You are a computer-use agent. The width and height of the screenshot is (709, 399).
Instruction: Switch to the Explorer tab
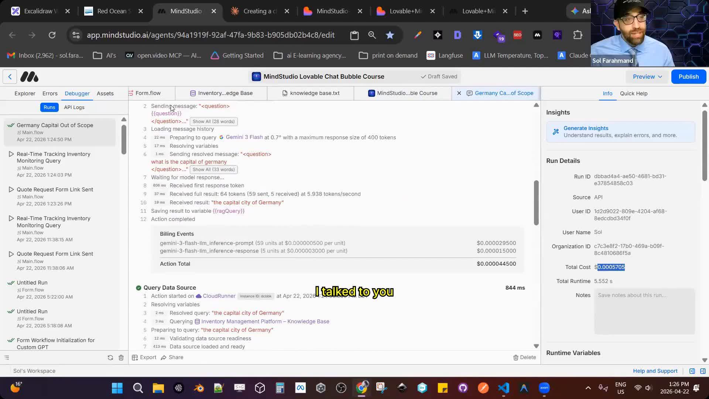(x=25, y=93)
